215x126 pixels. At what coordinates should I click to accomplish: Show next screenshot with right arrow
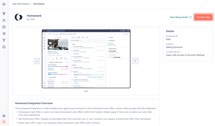coord(135,61)
